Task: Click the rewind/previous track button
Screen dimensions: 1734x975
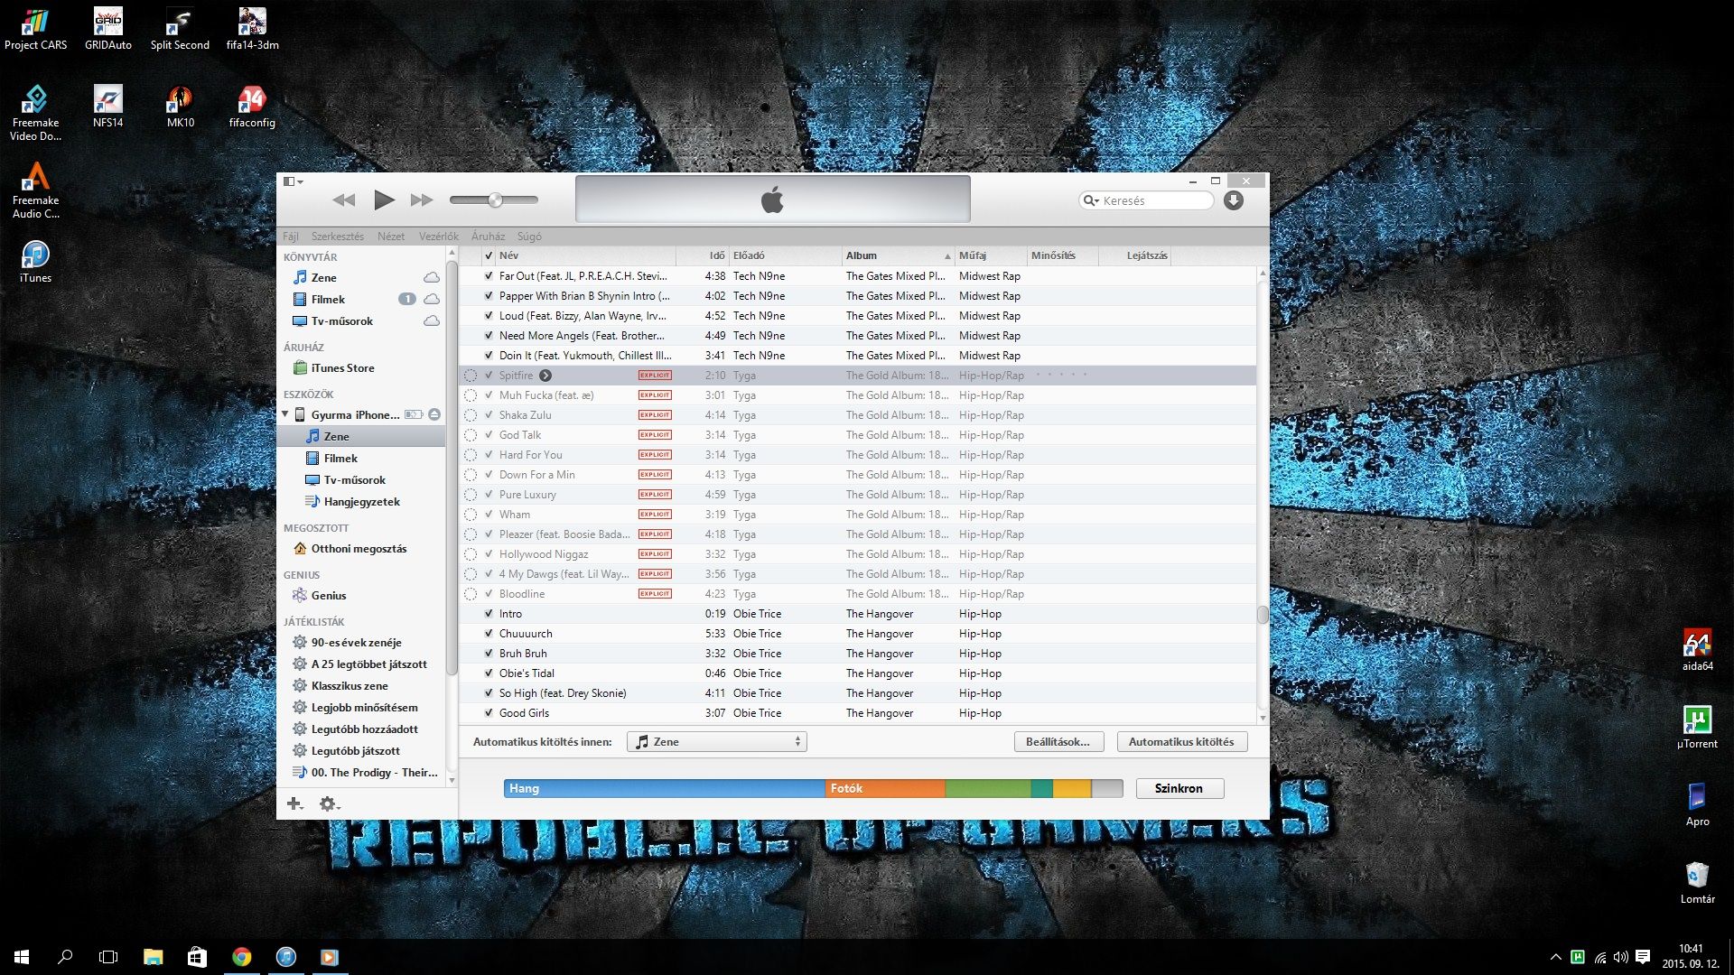Action: pos(344,200)
